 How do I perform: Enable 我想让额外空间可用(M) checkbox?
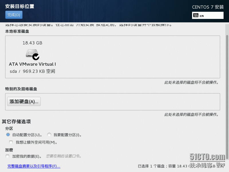pos(11,142)
